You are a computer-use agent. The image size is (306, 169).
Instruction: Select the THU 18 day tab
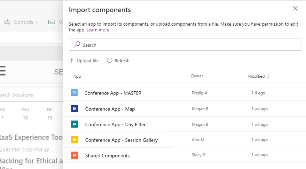click(x=25, y=113)
